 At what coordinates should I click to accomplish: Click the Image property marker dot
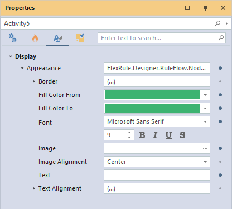point(220,148)
